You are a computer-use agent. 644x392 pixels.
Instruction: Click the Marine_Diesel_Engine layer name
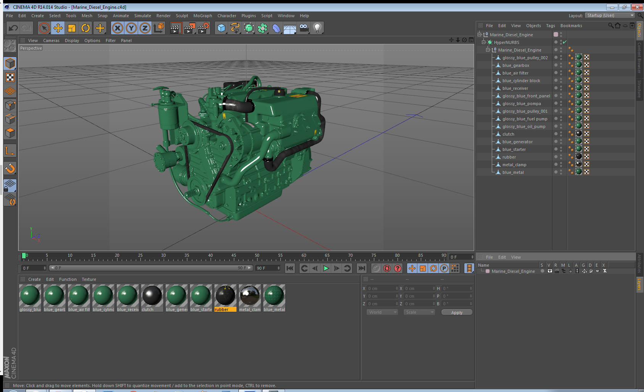click(513, 271)
